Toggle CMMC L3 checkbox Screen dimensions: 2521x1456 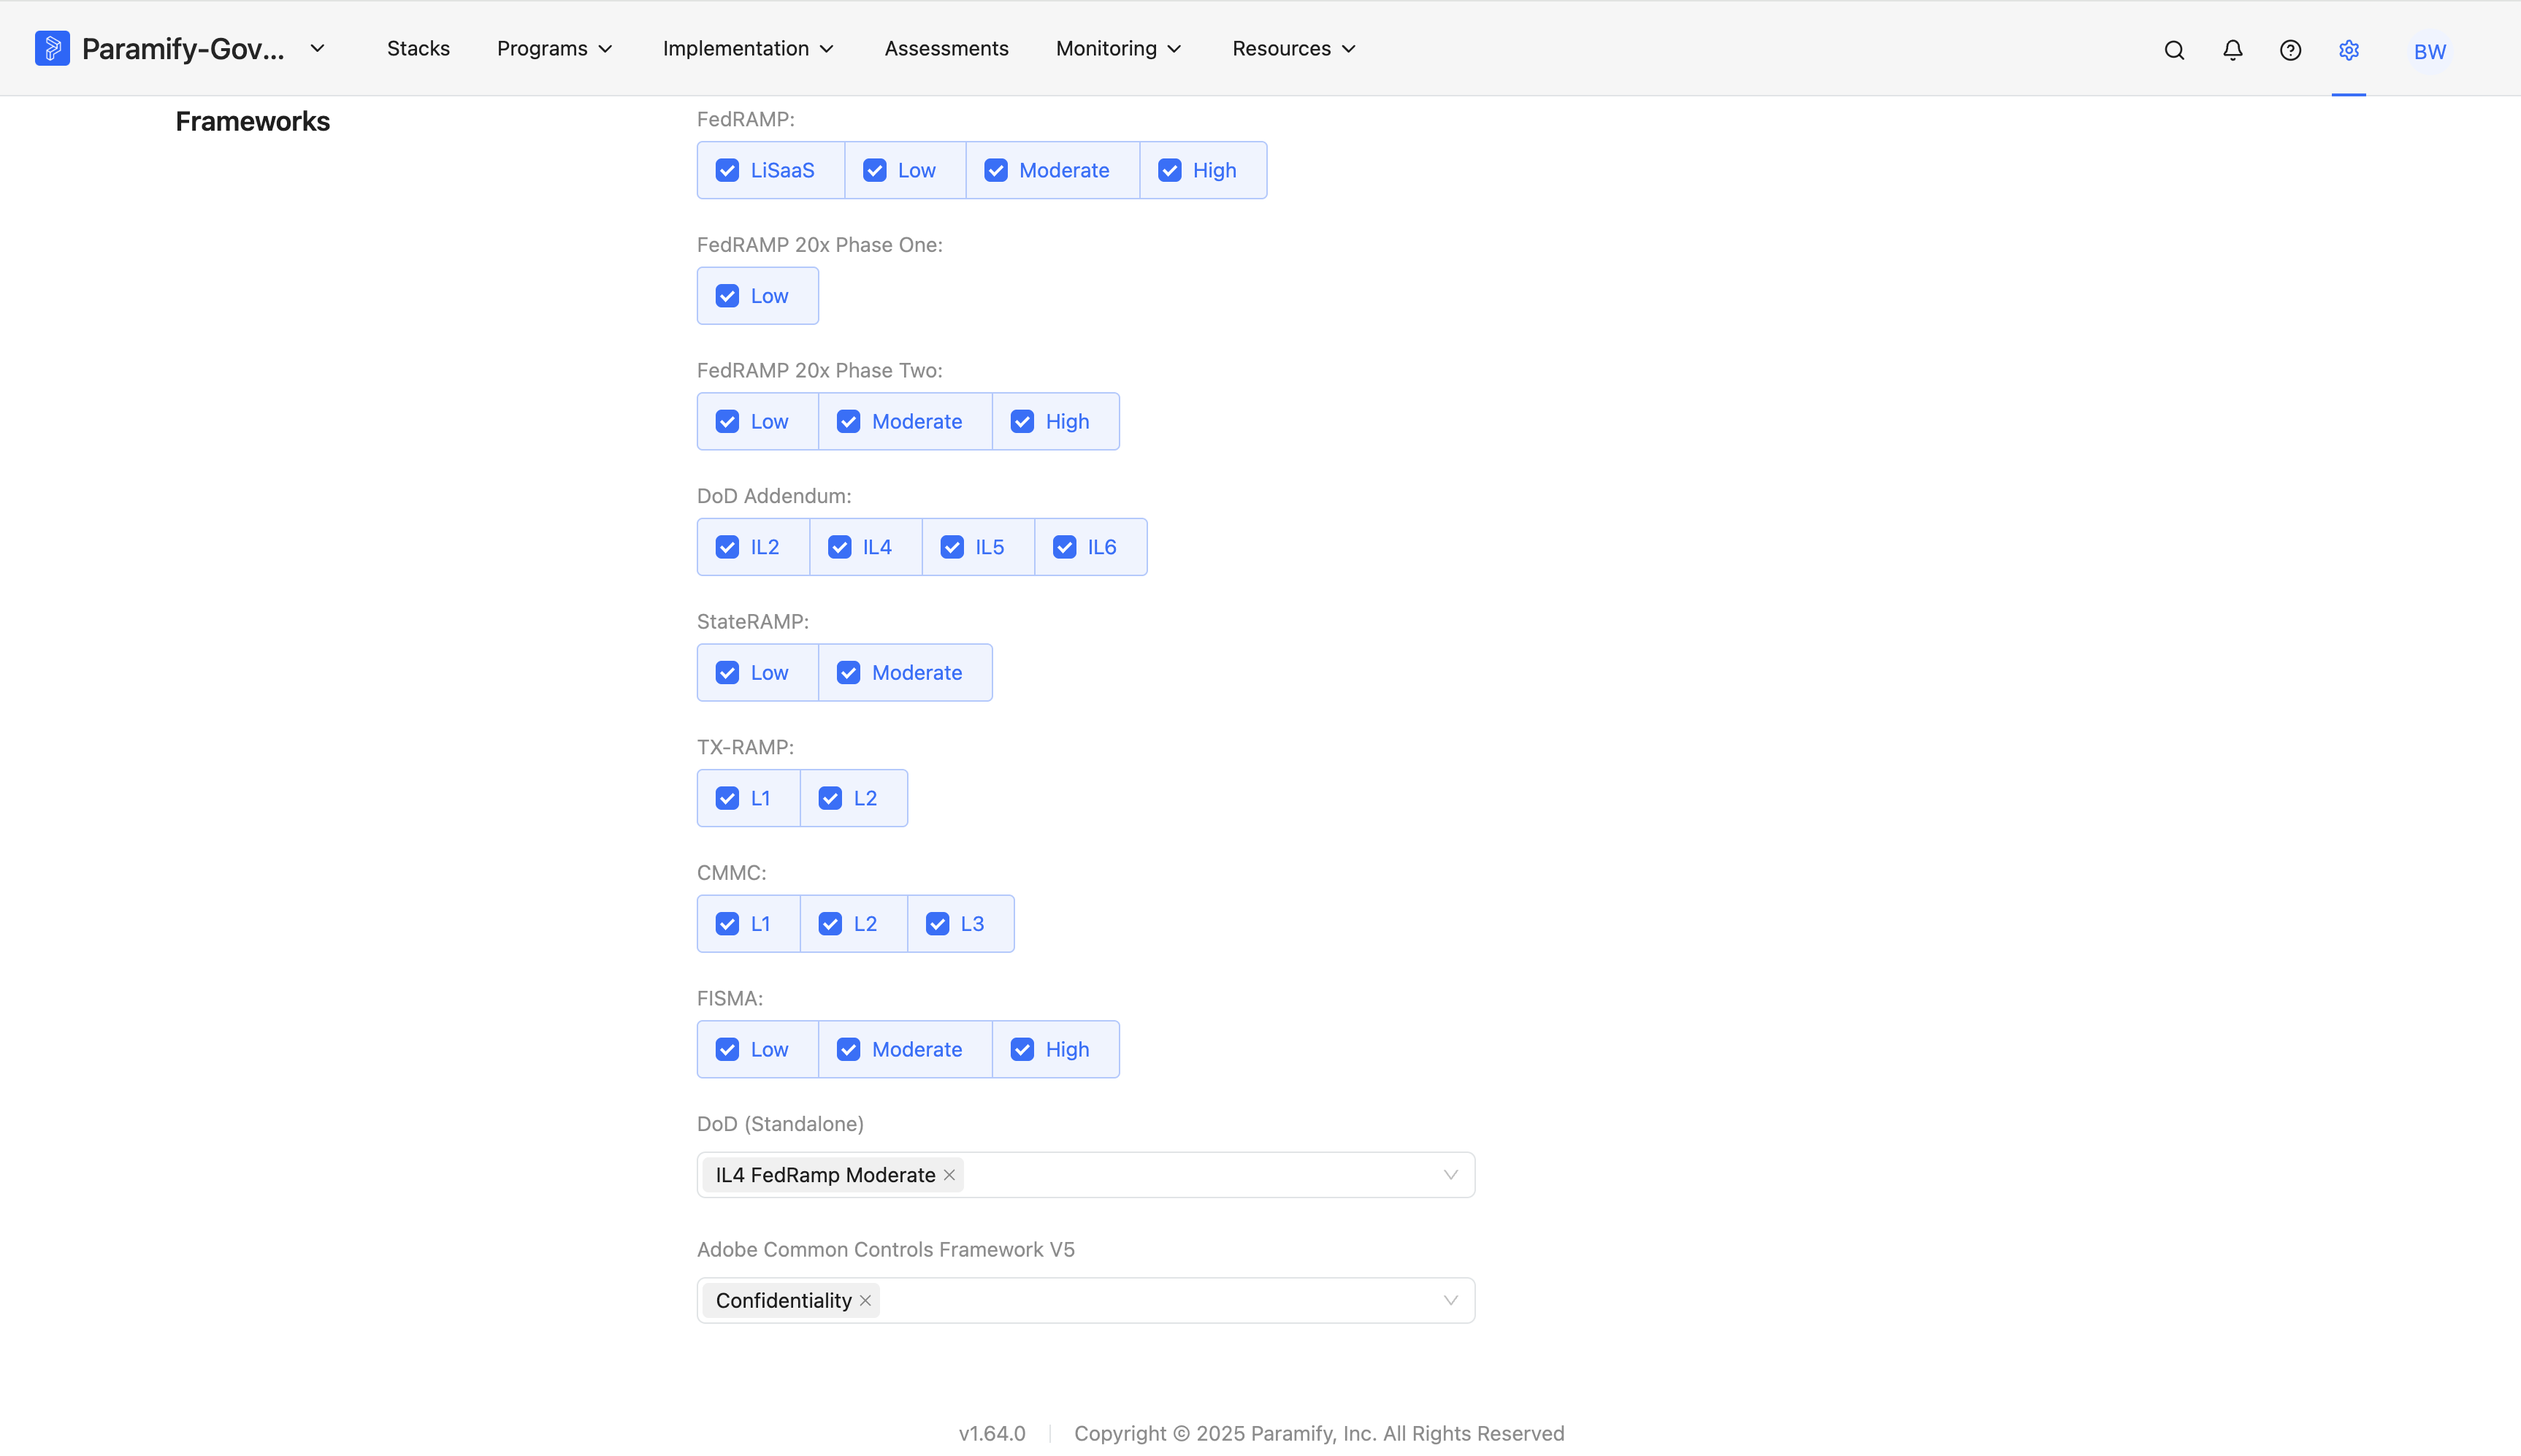[x=937, y=924]
